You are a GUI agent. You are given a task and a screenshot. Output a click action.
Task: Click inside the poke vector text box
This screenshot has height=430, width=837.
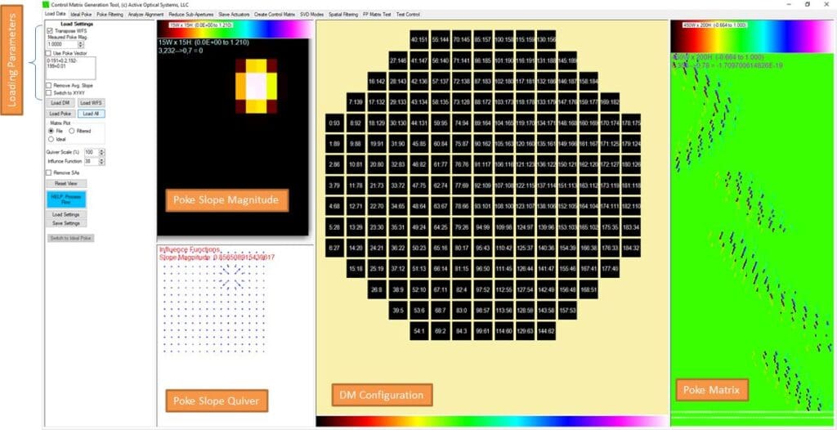click(x=71, y=67)
